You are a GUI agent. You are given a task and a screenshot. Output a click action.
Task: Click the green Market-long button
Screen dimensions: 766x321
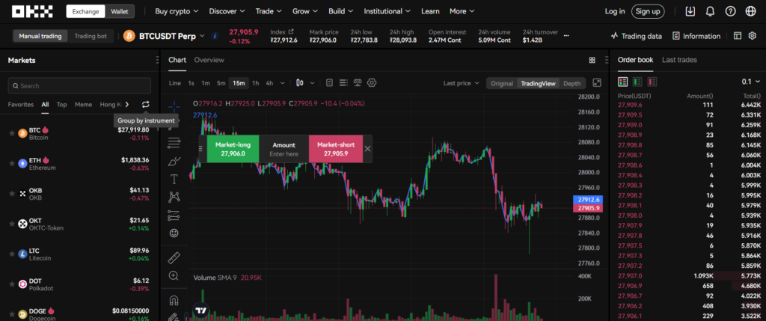coord(233,149)
